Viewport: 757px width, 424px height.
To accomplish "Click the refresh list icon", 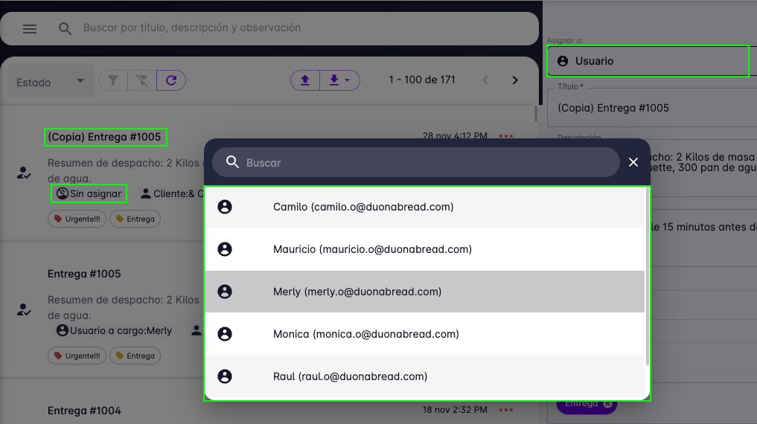I will (x=171, y=80).
